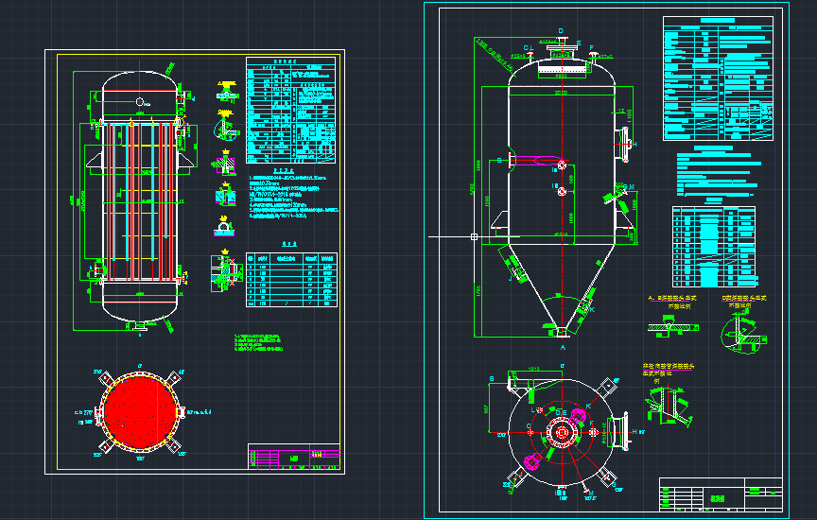Viewport: 817px width, 520px height.
Task: Select the angled nozzle weld detail figure
Action: tap(669, 407)
